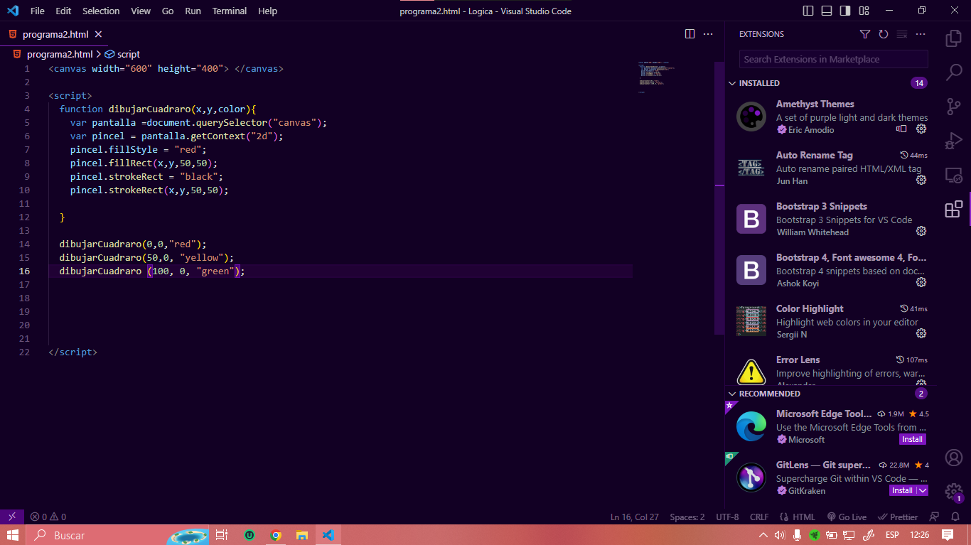Click Amethyst Themes sync ignored icon
971x545 pixels.
(x=901, y=129)
